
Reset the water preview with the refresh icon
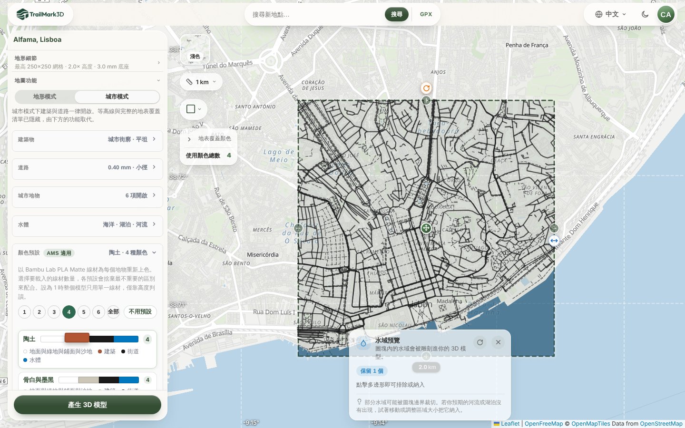(x=480, y=342)
